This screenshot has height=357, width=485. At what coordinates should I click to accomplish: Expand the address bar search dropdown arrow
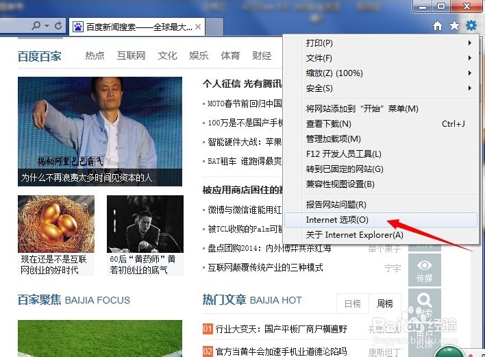(47, 26)
